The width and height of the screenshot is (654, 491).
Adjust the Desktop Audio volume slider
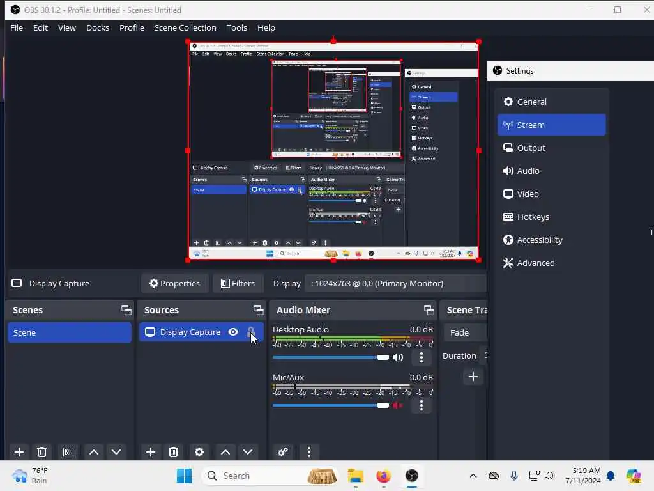tap(331, 357)
